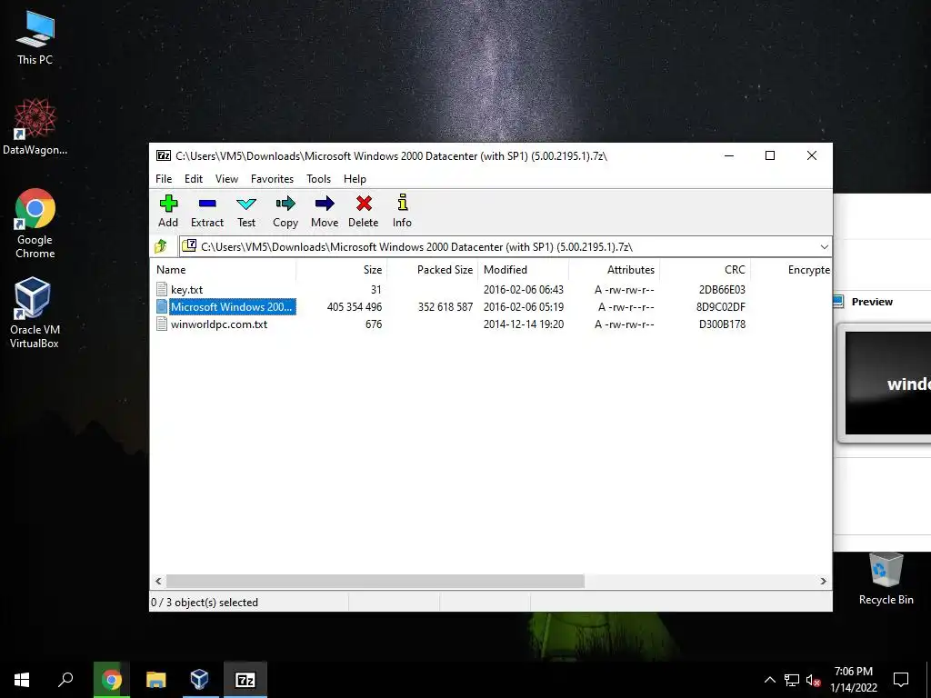The image size is (931, 698).
Task: Click the Add toolbar icon
Action: [x=168, y=204]
